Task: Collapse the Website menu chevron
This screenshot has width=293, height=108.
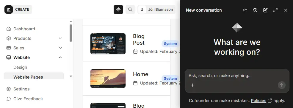Action: coord(60,57)
